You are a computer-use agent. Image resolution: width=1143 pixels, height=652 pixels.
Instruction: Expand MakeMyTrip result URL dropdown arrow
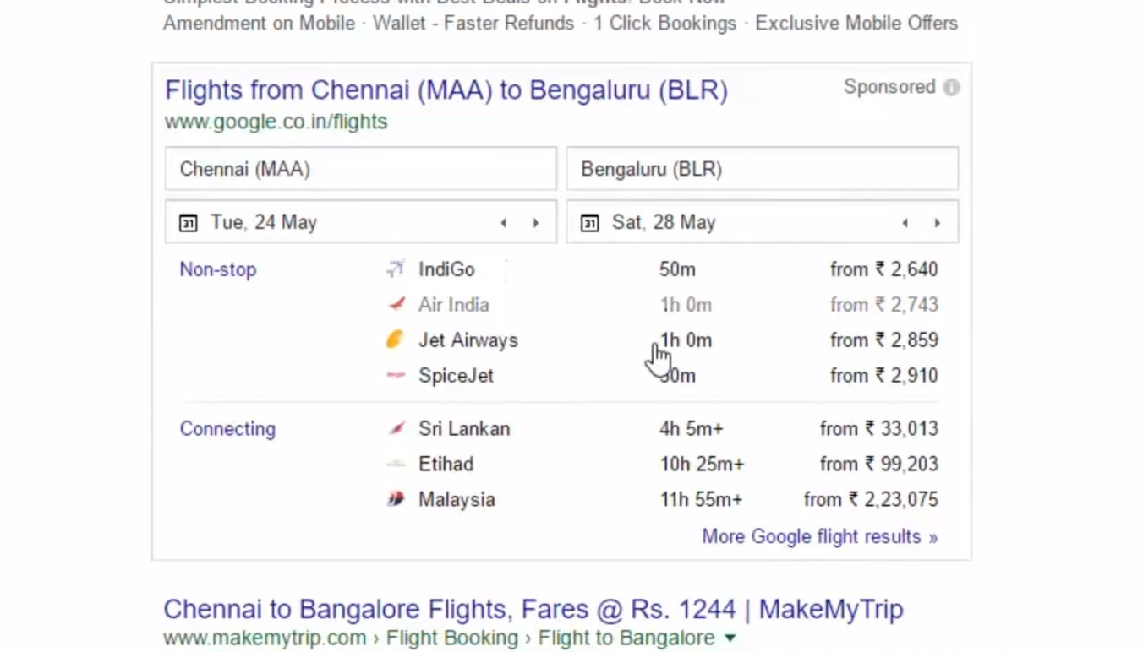(x=730, y=638)
